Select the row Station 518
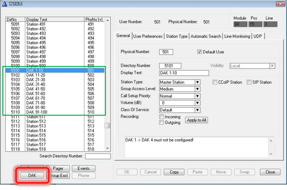Viewport: 287px width, 190px height. (x=55, y=149)
